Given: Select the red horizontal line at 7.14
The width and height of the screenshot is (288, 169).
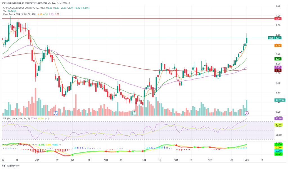Looking at the screenshot, I should point(138,19).
